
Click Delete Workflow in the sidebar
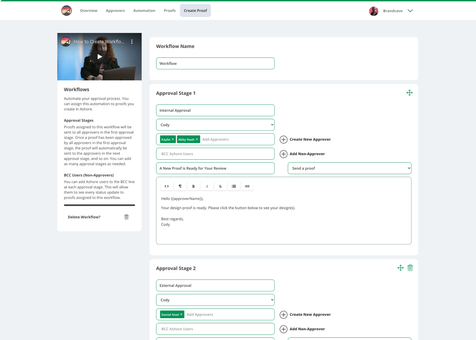[126, 217]
